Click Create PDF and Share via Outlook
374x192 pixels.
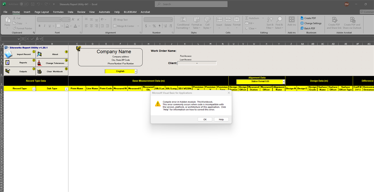pyautogui.click(x=352, y=23)
